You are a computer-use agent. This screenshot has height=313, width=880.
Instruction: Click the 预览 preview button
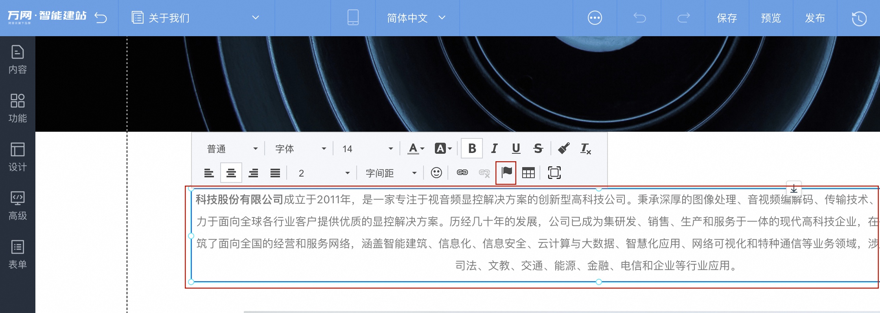coord(771,18)
